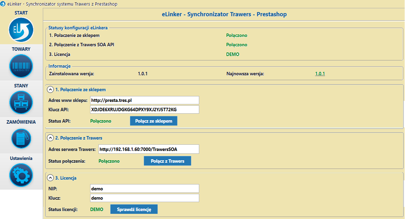Click the 'Status połączenia' Połączono value
Image resolution: width=405 pixels, height=219 pixels.
tap(109, 161)
